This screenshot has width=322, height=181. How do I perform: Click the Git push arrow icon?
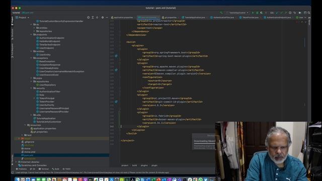(x=286, y=13)
